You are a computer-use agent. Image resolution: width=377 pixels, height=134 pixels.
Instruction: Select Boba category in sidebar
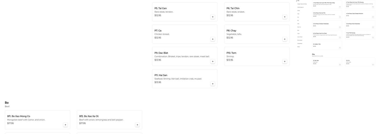coord(299,47)
